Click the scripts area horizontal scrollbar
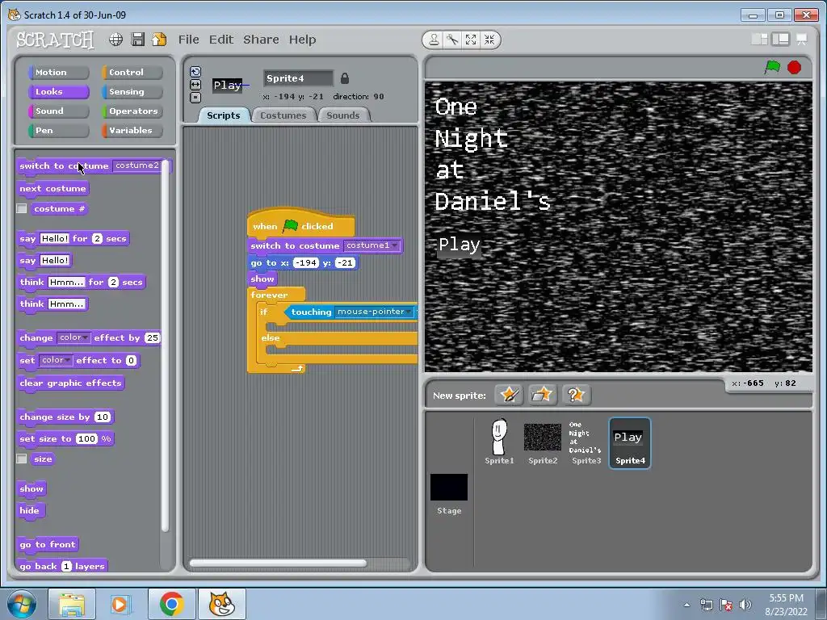The width and height of the screenshot is (827, 620). 278,563
